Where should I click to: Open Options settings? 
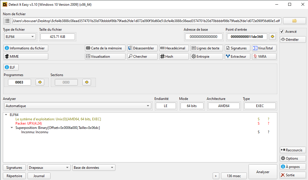point(293,158)
